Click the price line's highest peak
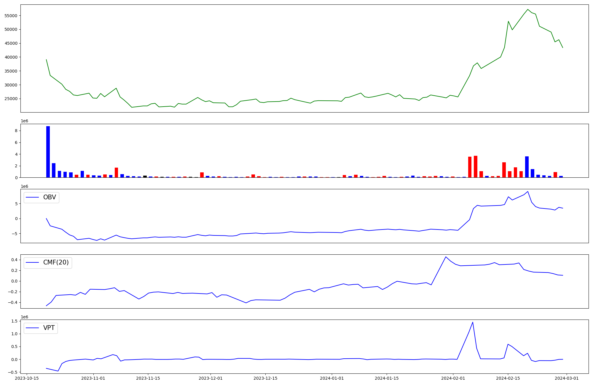This screenshot has width=593, height=385. (527, 9)
